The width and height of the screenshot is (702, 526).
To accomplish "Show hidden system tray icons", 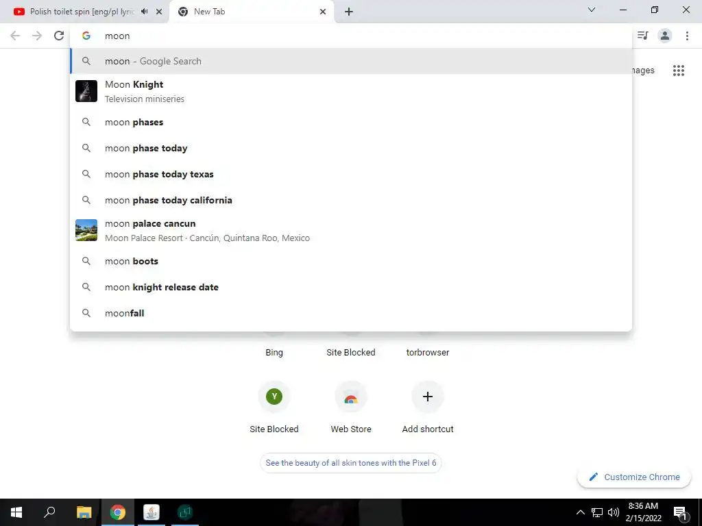I will click(580, 512).
